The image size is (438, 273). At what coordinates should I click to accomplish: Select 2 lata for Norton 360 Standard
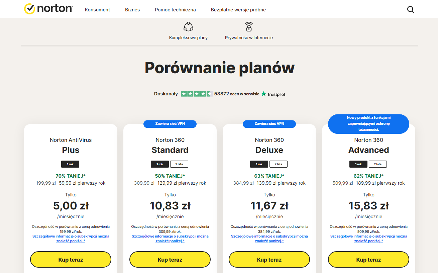click(179, 164)
